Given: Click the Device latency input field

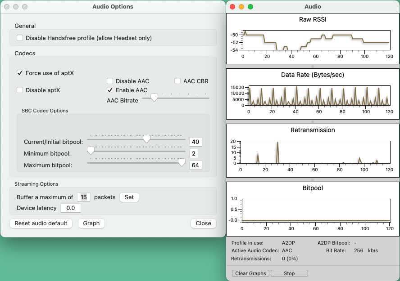Looking at the screenshot, I should click(x=71, y=208).
